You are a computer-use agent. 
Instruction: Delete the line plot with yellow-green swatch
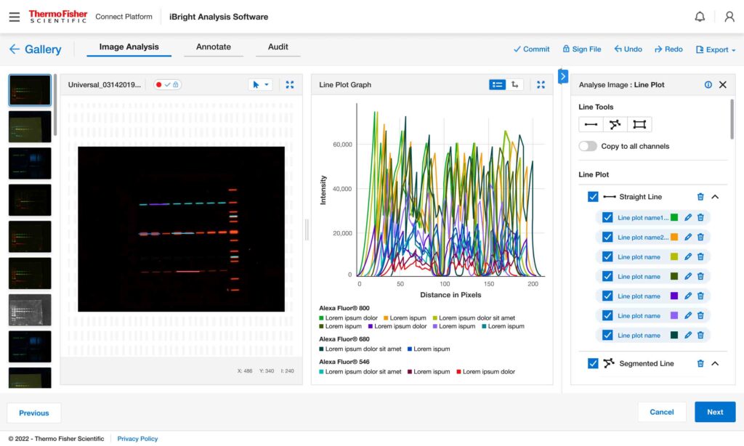click(x=700, y=256)
